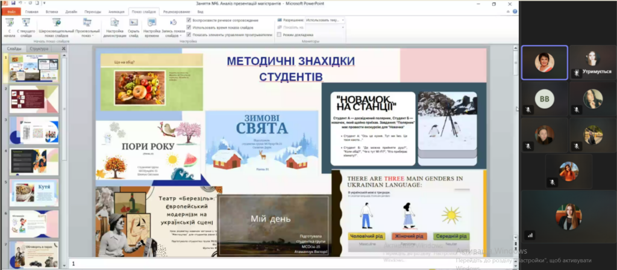Switch to the Дизайн ribbon tab

click(71, 12)
